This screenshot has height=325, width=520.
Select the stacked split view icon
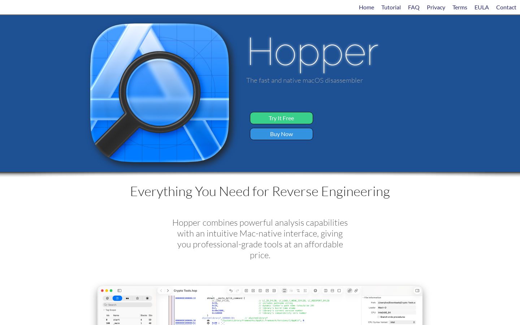point(332,290)
